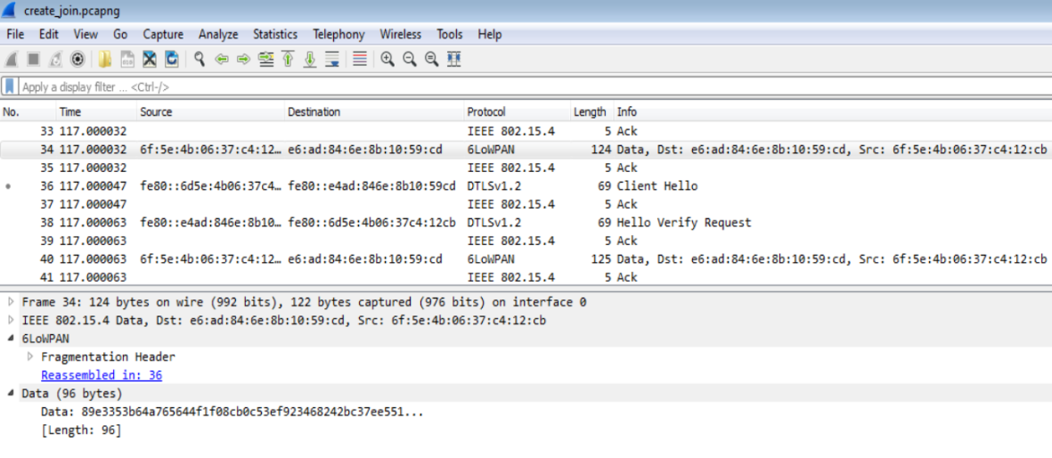Jump to the first packet icon
The image size is (1052, 458).
[288, 60]
